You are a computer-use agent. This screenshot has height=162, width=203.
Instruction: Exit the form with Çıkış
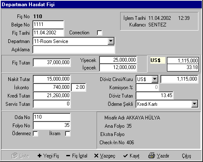186,156
